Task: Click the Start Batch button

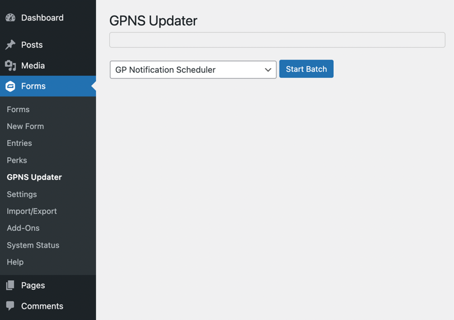Action: [x=306, y=69]
